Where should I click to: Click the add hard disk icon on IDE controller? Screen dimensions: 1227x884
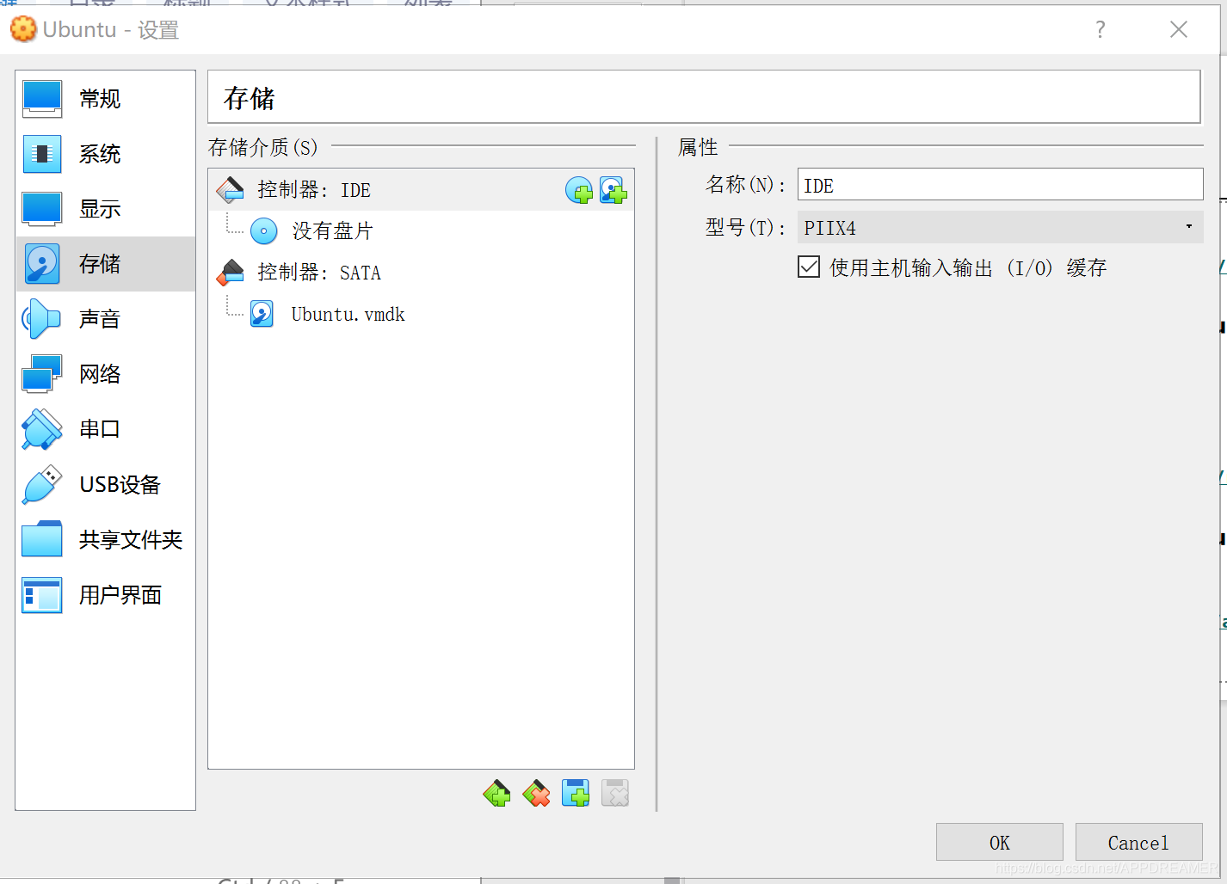click(x=613, y=190)
